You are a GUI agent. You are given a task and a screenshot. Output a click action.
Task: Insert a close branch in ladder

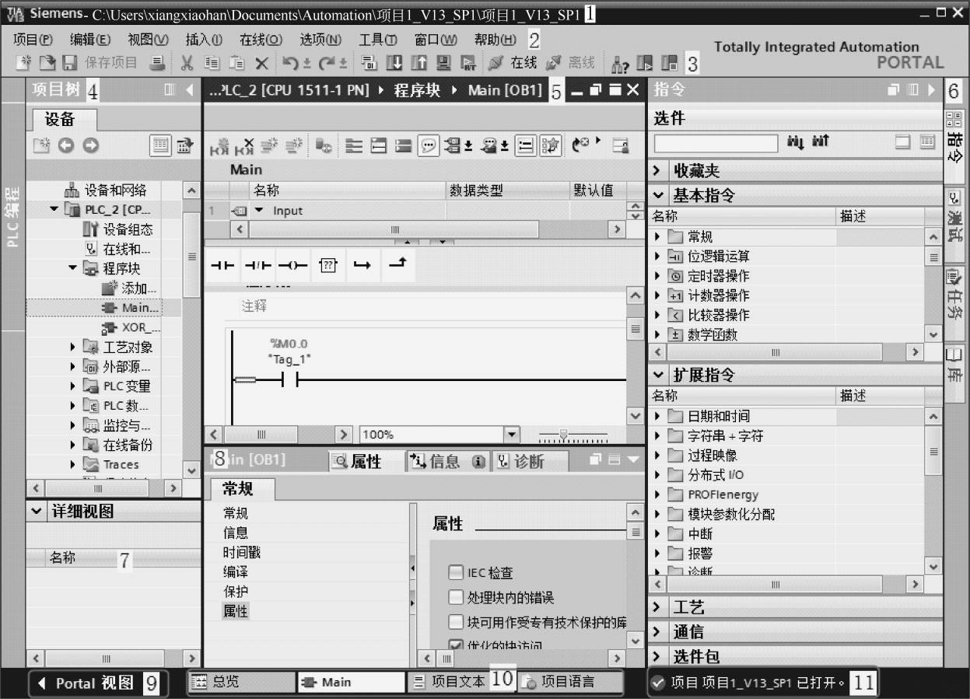(397, 266)
